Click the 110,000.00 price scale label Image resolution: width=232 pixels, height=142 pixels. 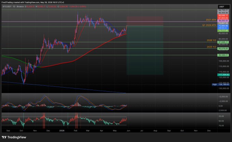click(x=224, y=66)
